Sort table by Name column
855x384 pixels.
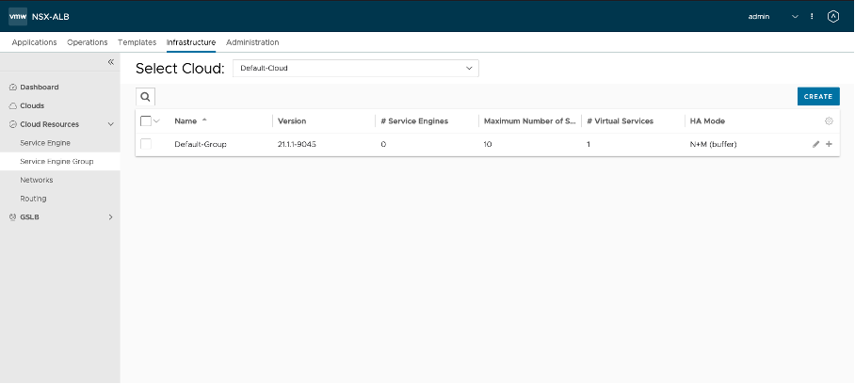[186, 121]
